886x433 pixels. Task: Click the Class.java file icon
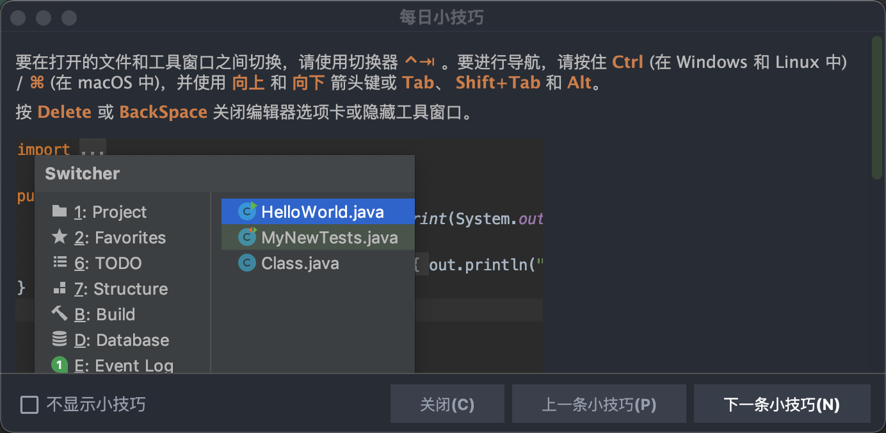247,263
